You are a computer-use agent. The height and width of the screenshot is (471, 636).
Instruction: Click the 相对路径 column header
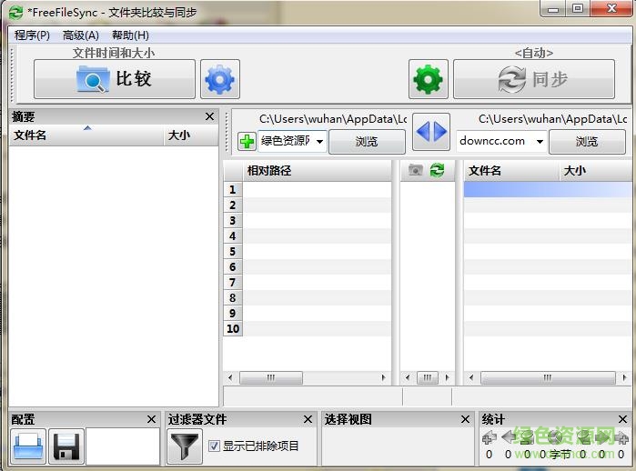click(317, 171)
